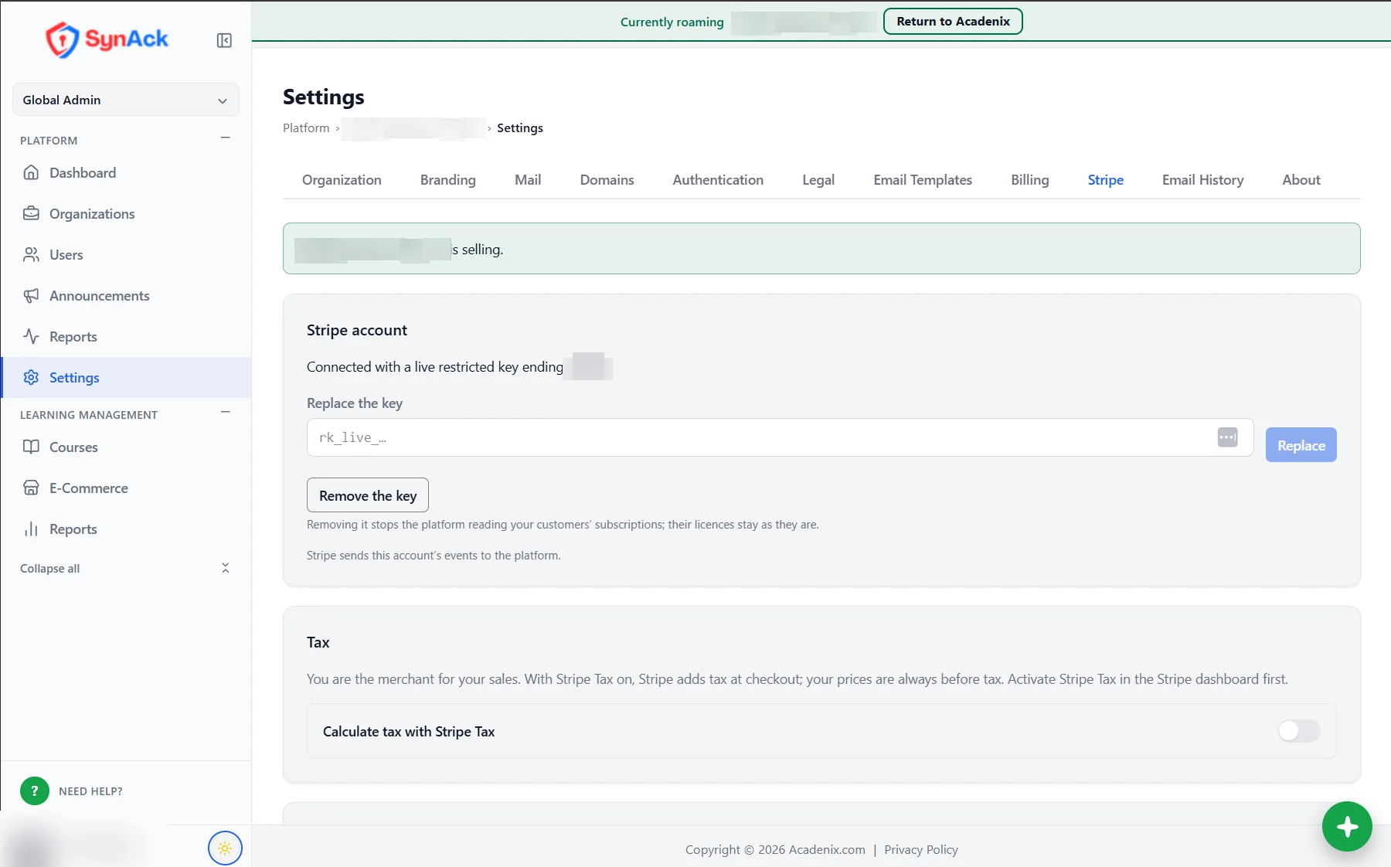Enable Calculate tax with Stripe Tax switch
Screen dimensions: 1391x867
(x=1299, y=731)
